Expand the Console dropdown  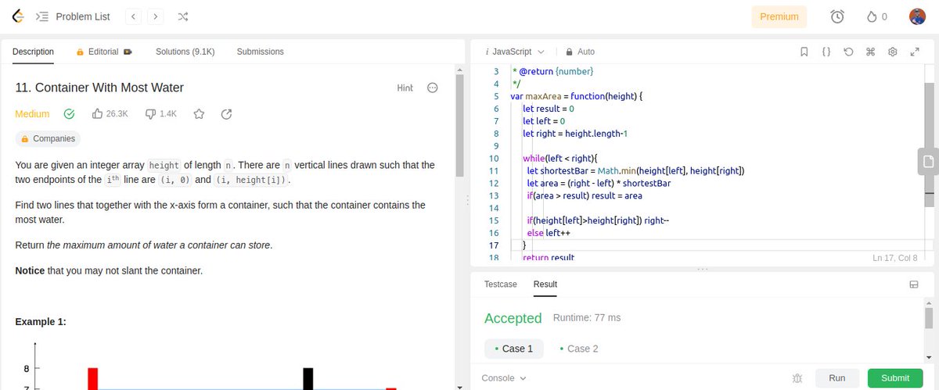tap(504, 378)
